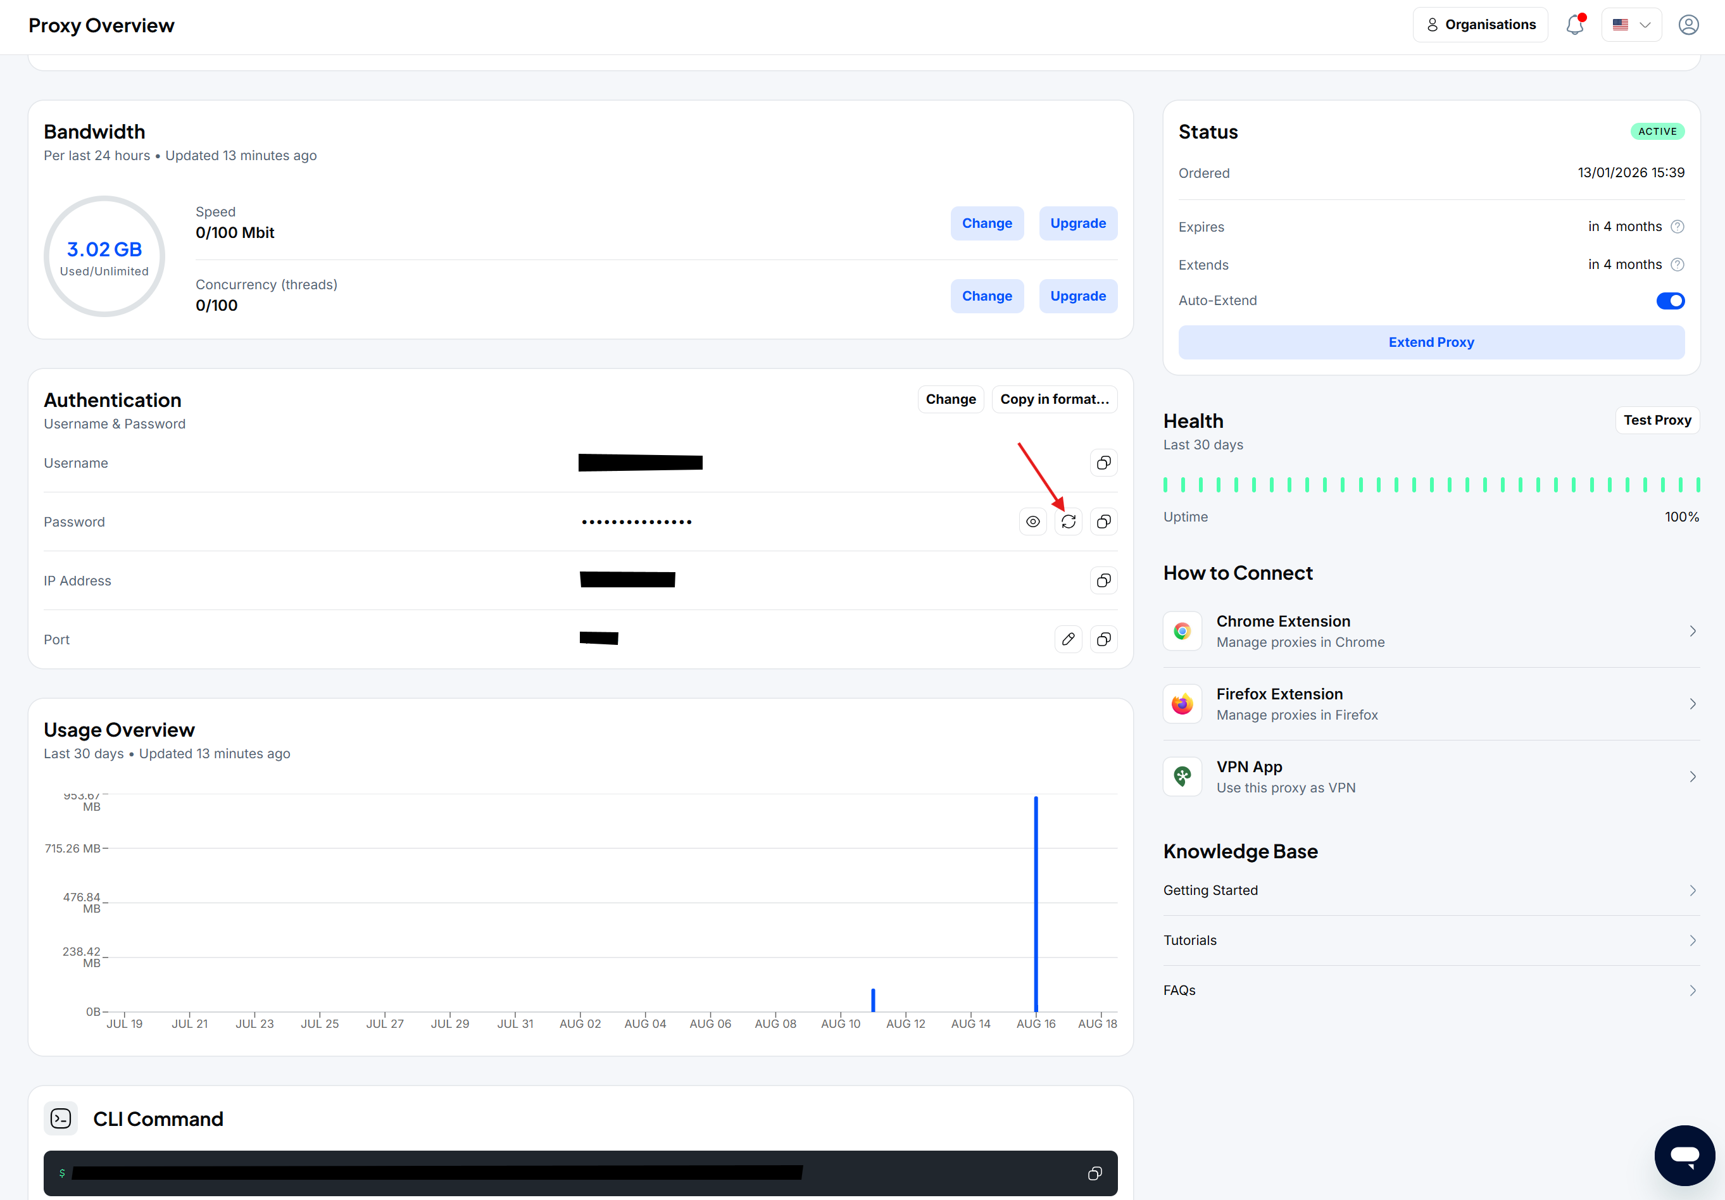Expand the VPN App row chevron

(1692, 777)
